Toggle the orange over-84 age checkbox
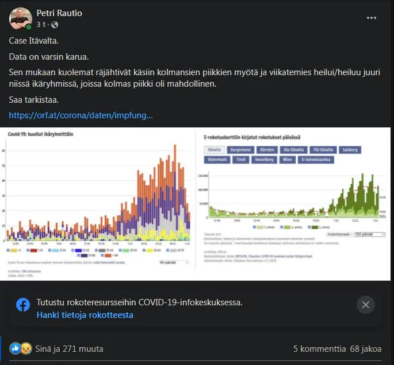Screen dimensions: 394x365 pyautogui.click(x=102, y=255)
